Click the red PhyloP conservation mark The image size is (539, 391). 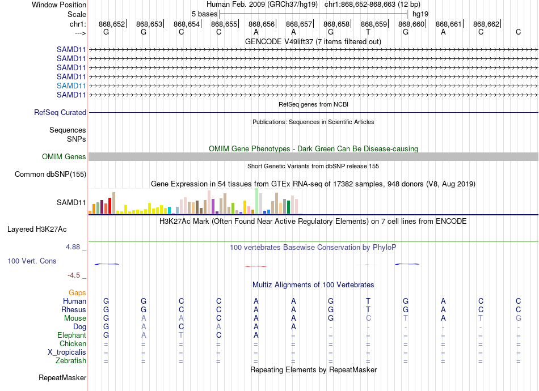click(x=255, y=266)
